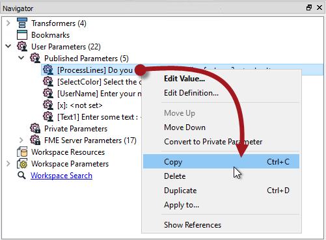326x240 pixels.
Task: Undock the Navigator panel with float button
Action: [x=309, y=8]
